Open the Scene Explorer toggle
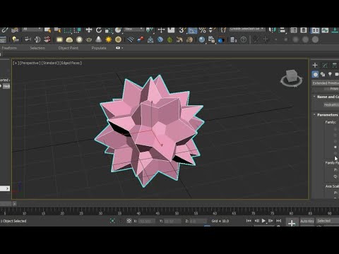 click(x=294, y=30)
